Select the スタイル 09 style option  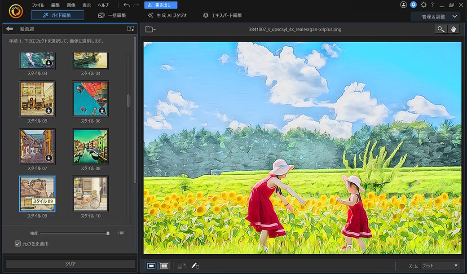point(37,194)
